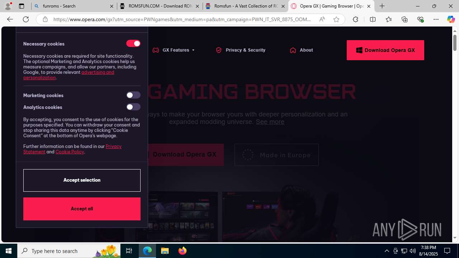Select the Opera GX Gaming Browser tab

pos(331,6)
